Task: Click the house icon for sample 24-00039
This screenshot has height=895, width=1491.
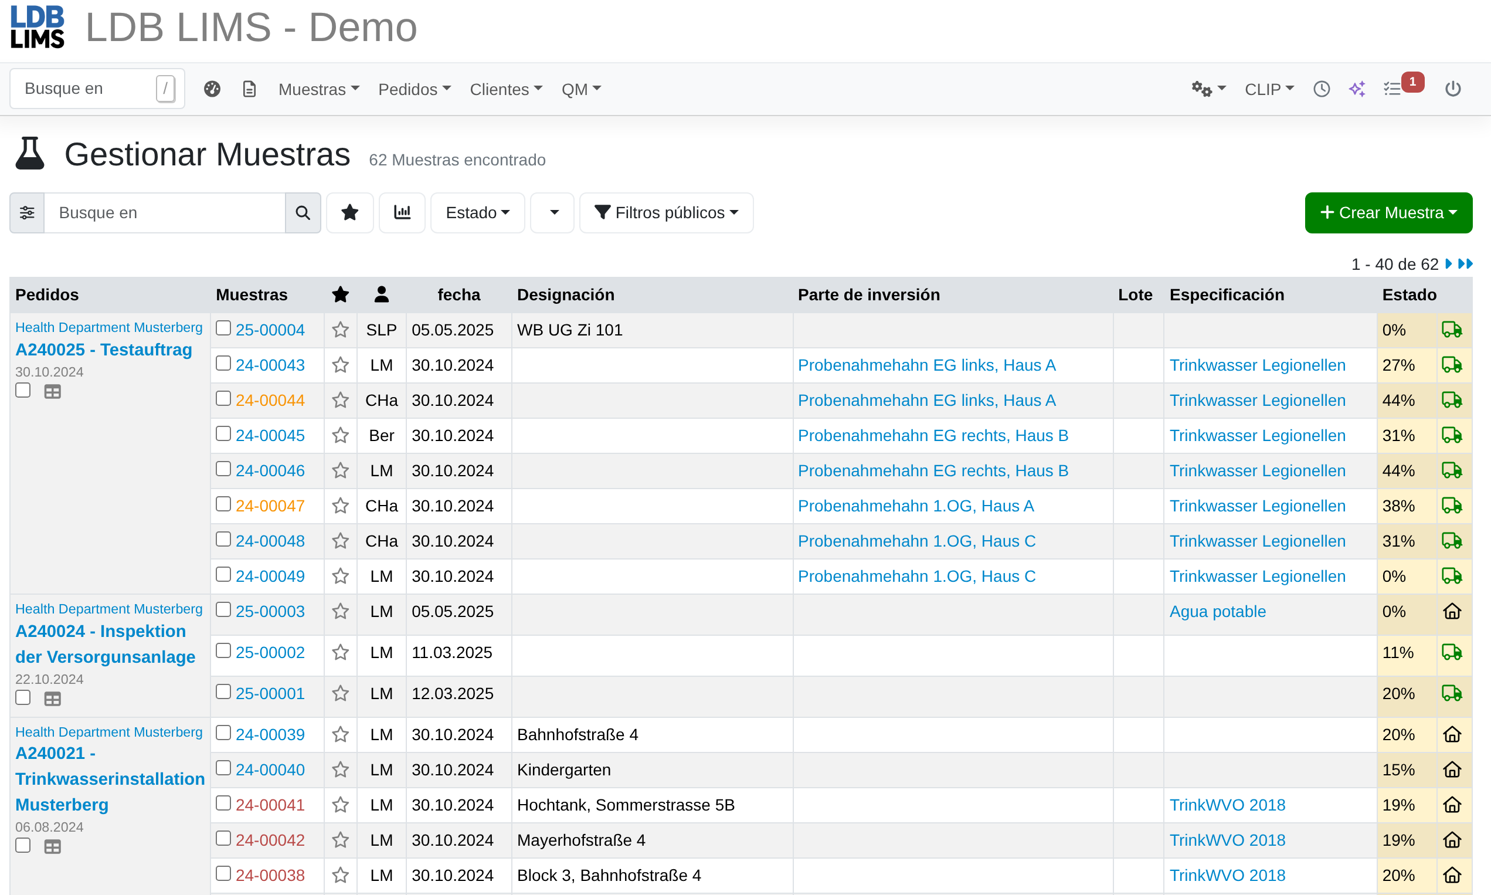Action: point(1452,734)
